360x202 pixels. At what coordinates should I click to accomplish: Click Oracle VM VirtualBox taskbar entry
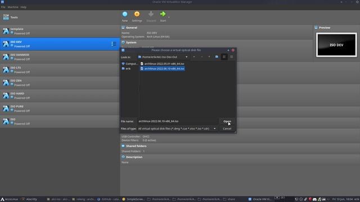coord(259,199)
